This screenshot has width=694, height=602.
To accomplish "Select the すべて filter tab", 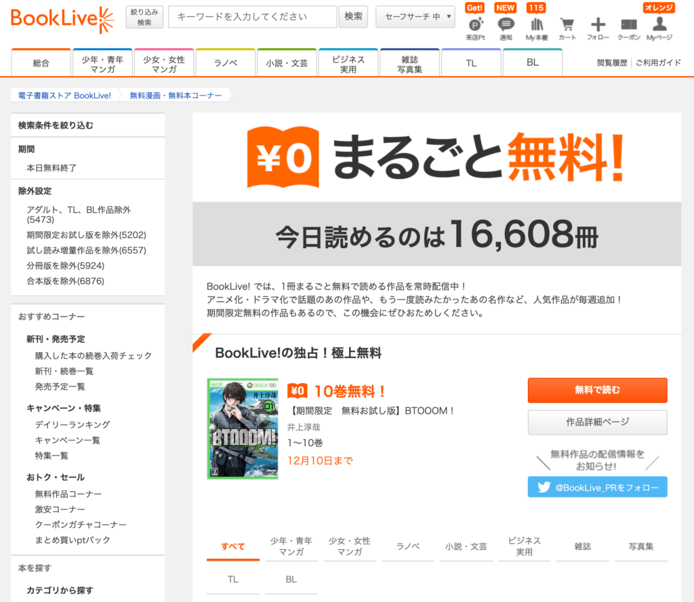I will click(x=233, y=546).
